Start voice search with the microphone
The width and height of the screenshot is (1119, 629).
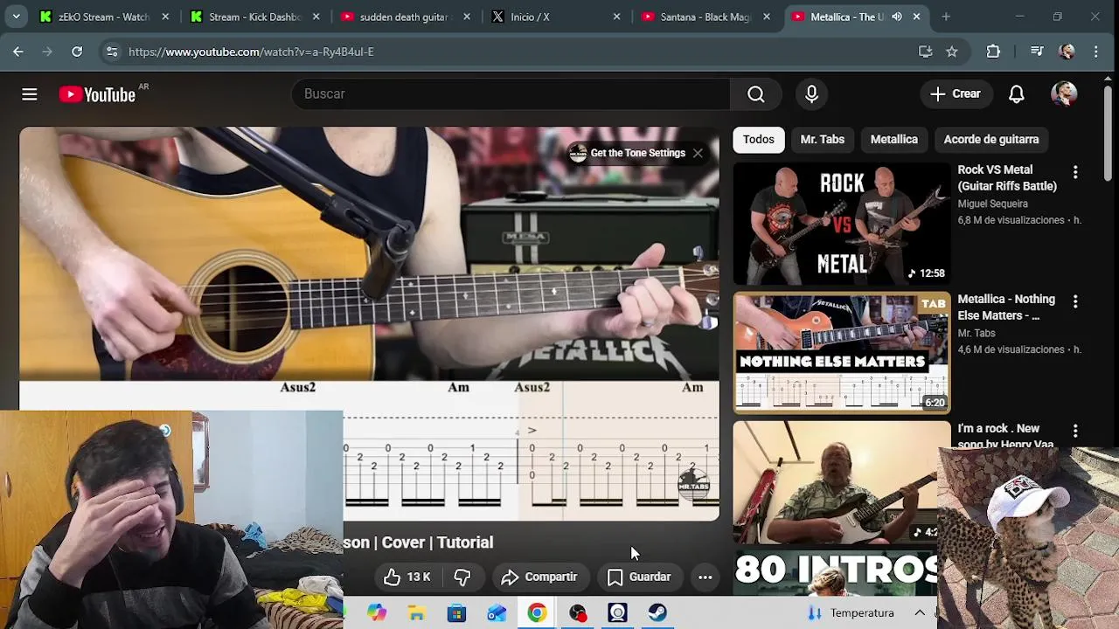click(x=811, y=94)
